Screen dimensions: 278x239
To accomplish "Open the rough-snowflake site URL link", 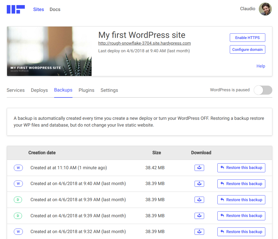I will pos(144,43).
